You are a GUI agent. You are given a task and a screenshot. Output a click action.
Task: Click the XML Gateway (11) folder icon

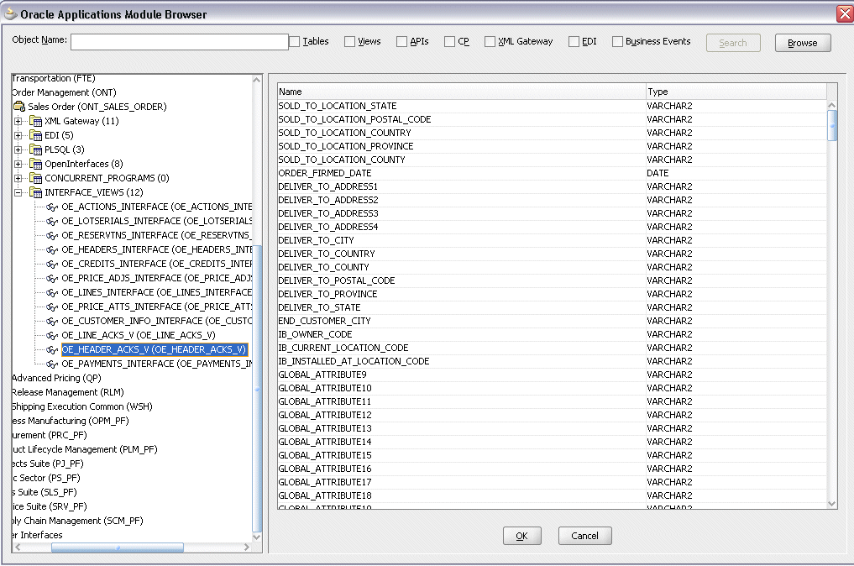35,121
